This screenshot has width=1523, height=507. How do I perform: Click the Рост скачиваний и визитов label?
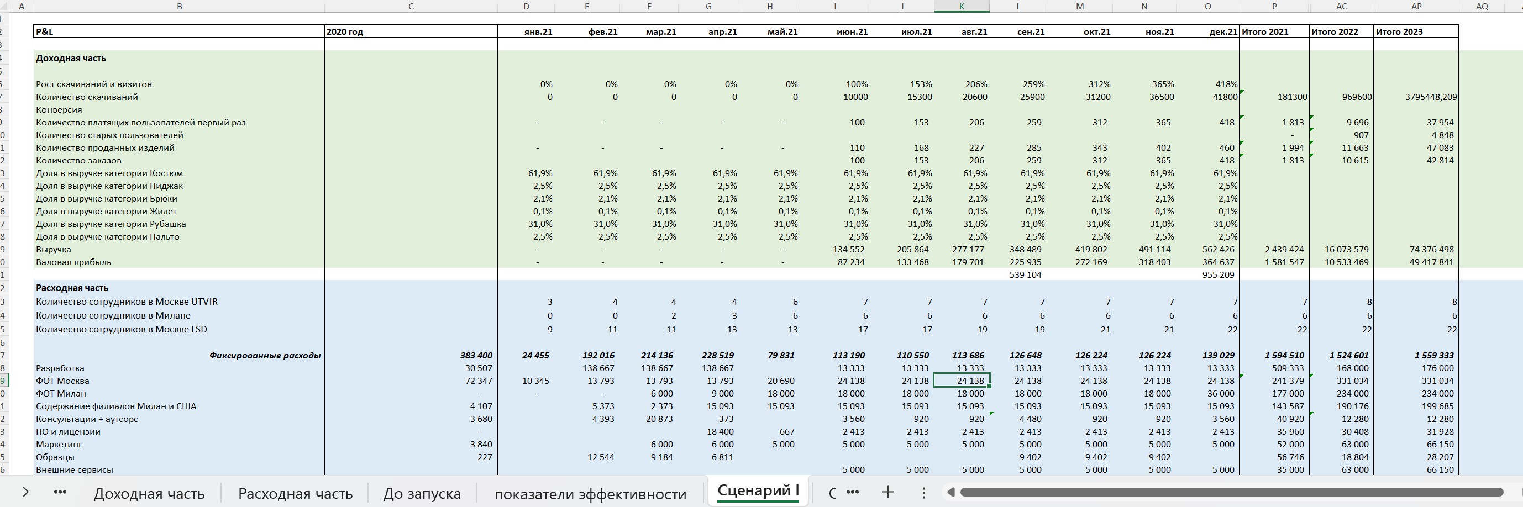(x=93, y=84)
